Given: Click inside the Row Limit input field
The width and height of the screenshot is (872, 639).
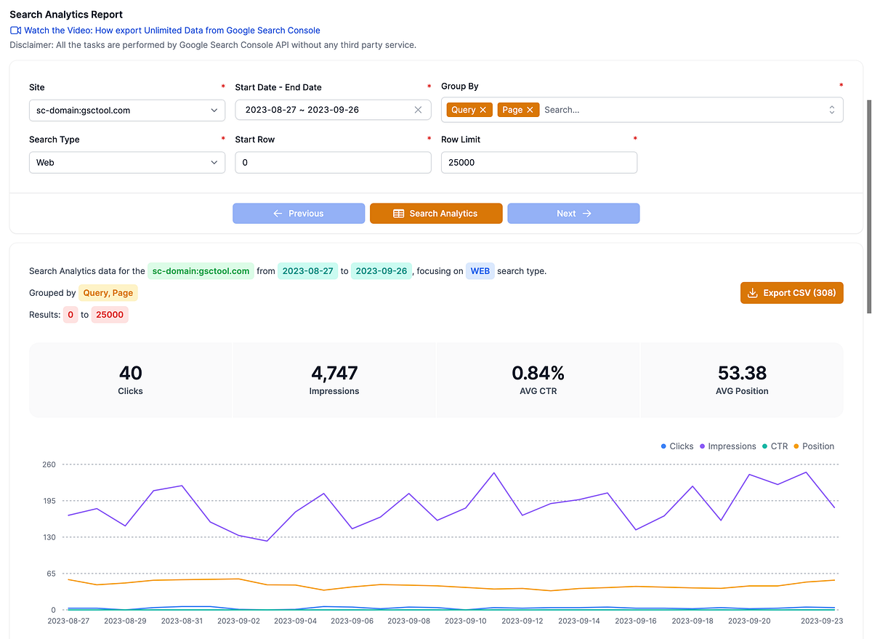Looking at the screenshot, I should tap(538, 162).
